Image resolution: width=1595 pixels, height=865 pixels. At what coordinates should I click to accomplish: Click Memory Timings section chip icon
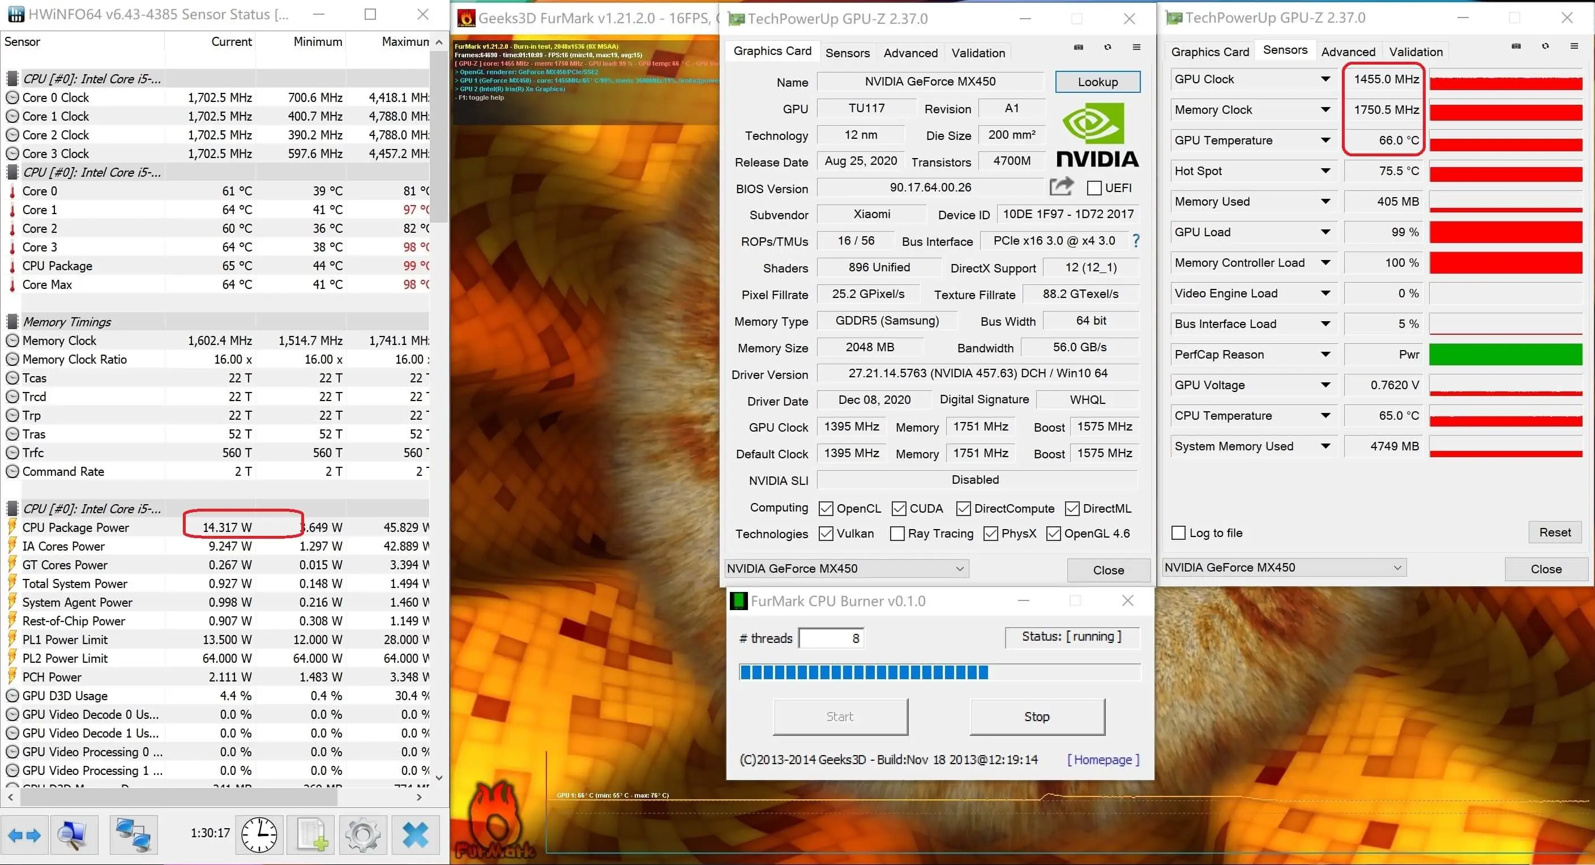[12, 322]
